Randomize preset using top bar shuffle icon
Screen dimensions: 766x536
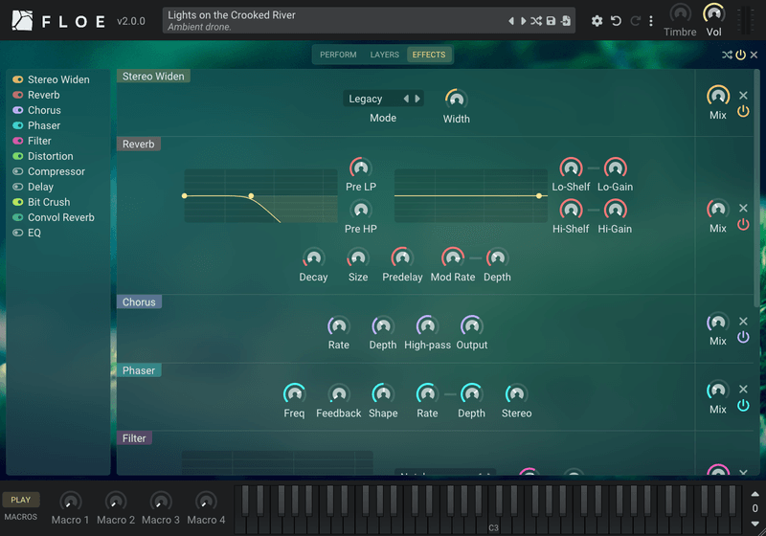tap(536, 21)
